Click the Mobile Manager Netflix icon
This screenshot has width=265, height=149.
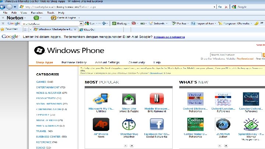point(157,99)
